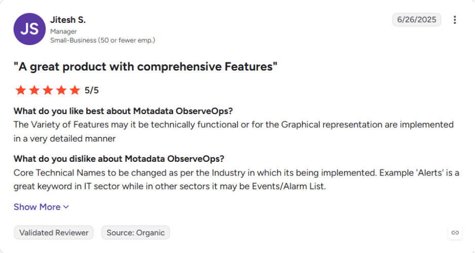
Task: Click the third rating star
Action: 48,90
